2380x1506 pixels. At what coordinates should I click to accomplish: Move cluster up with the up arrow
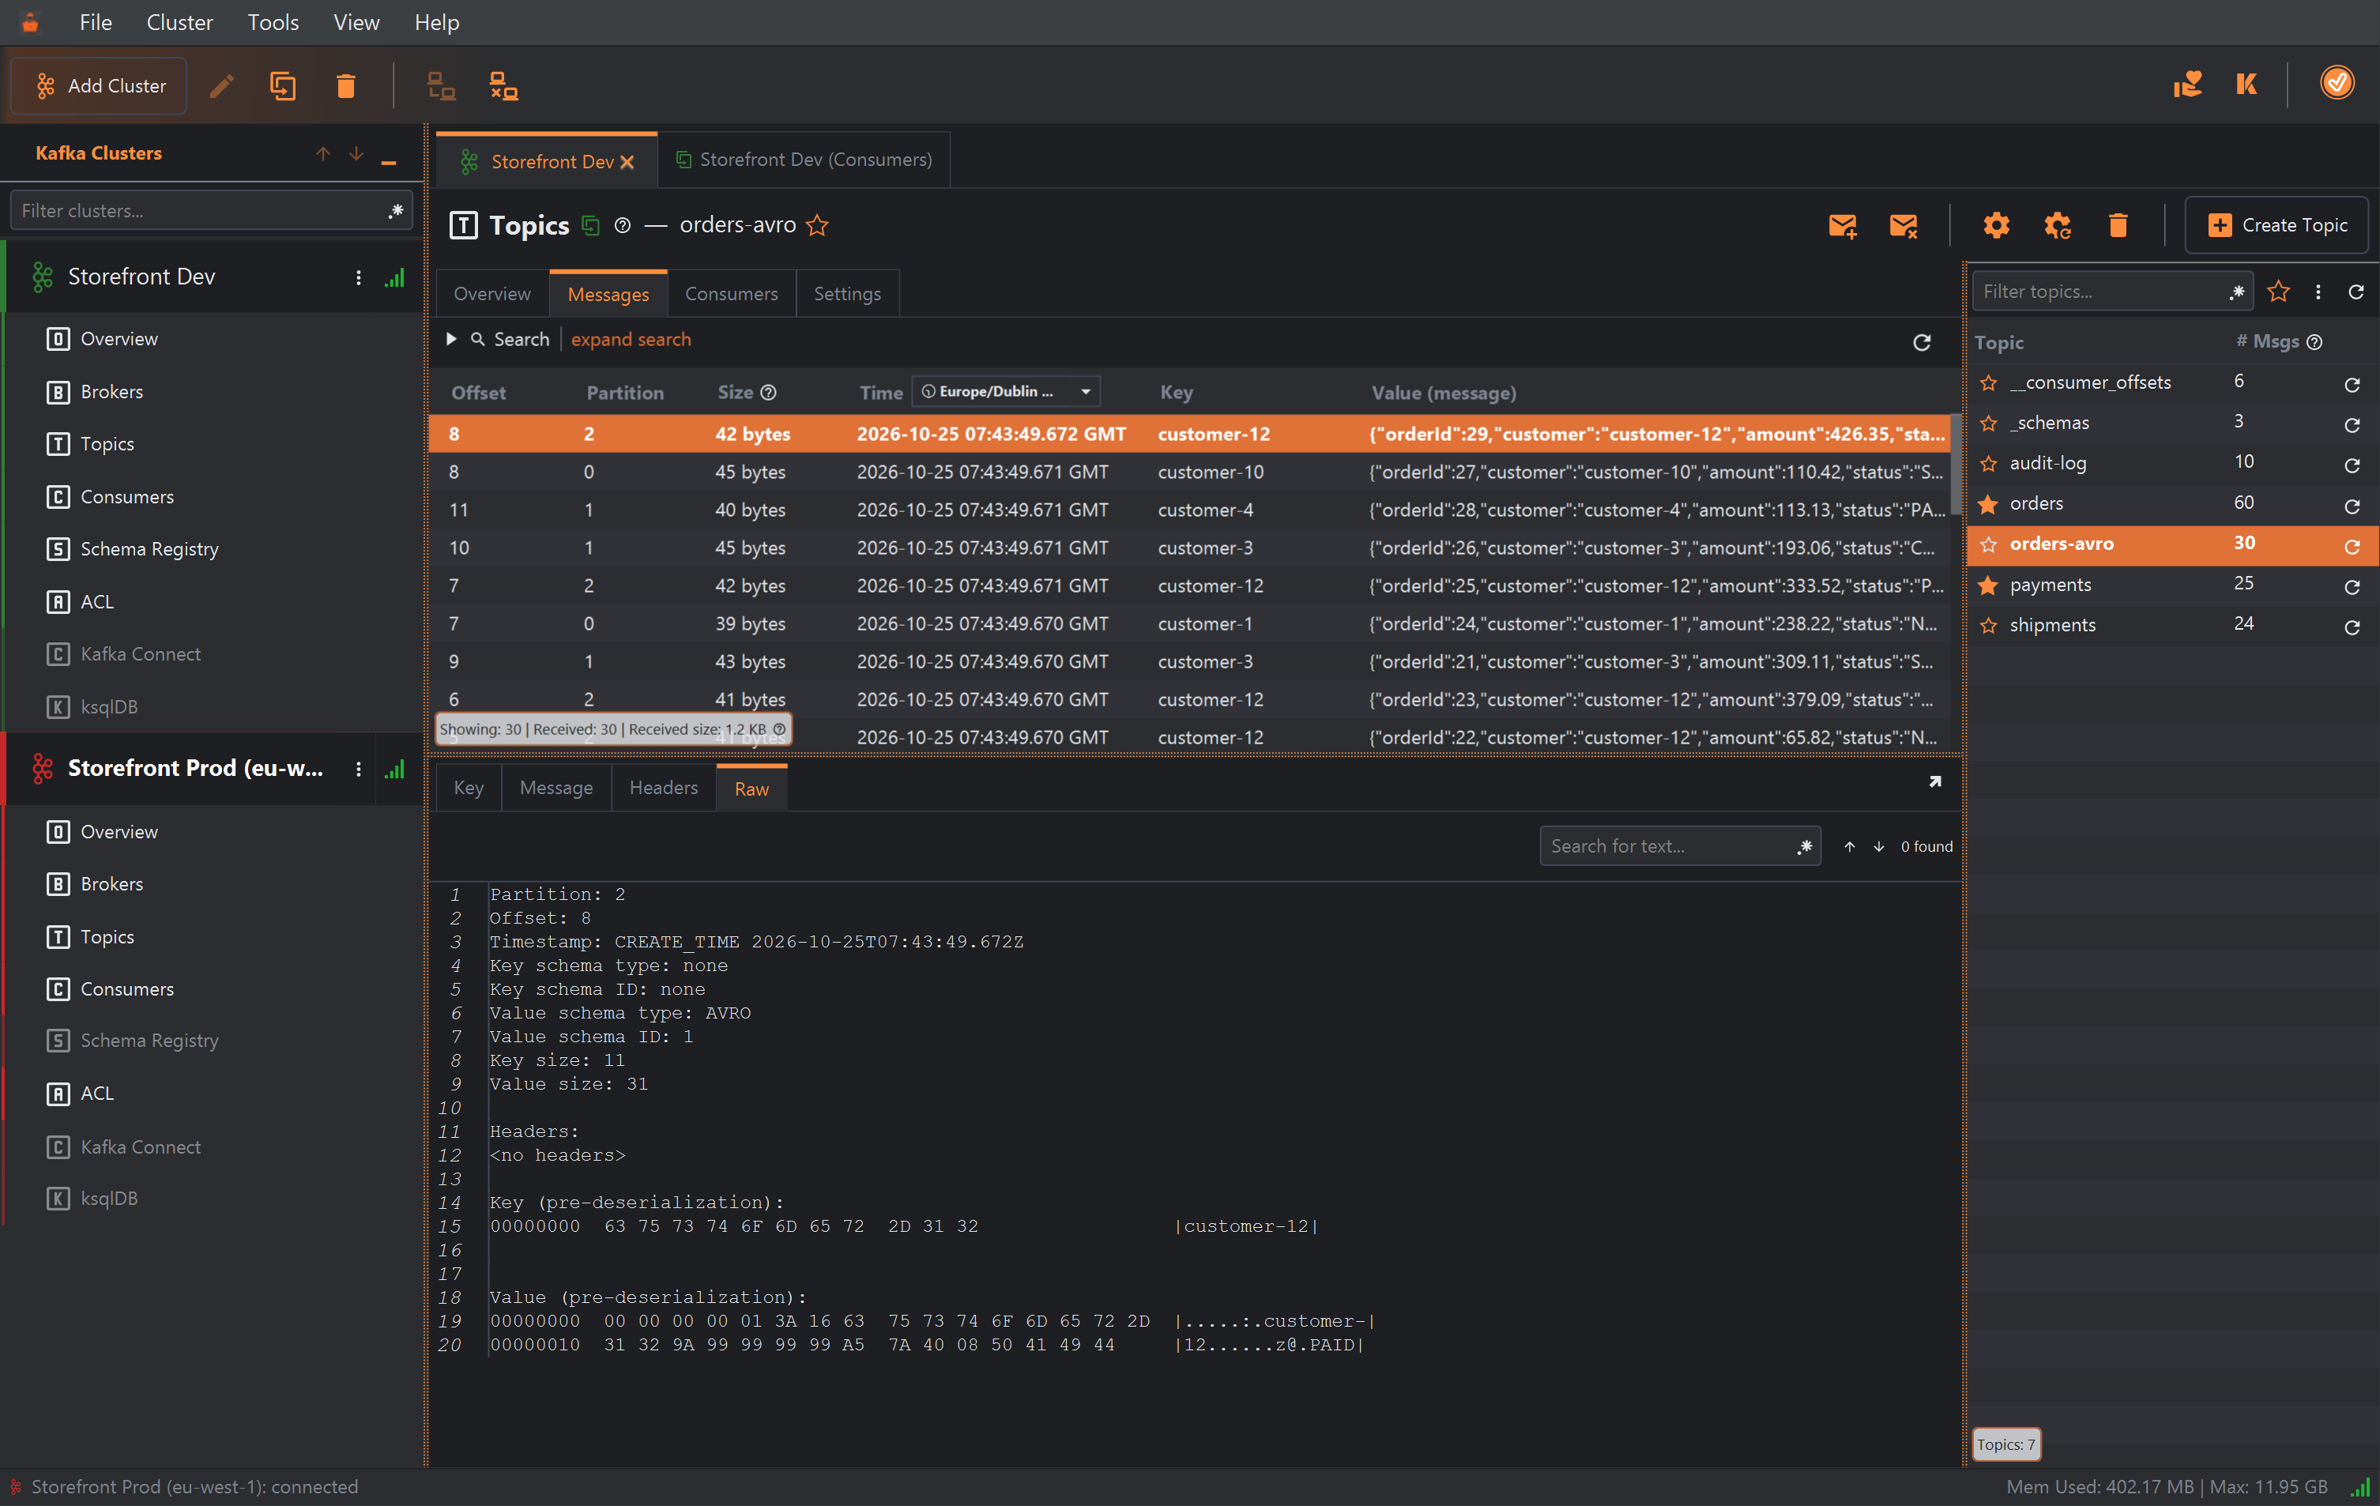pyautogui.click(x=322, y=153)
